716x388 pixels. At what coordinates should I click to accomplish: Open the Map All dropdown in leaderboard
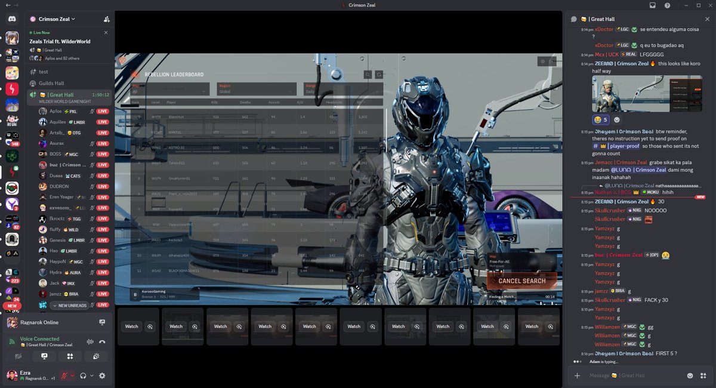[x=169, y=90]
